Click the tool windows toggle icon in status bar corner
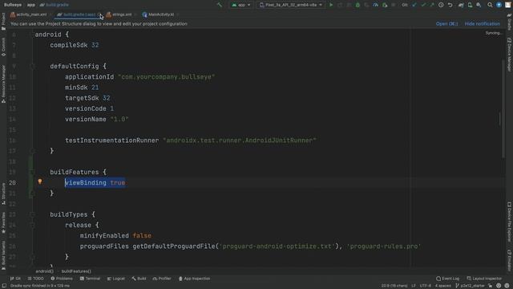The width and height of the screenshot is (513, 289). [x=4, y=286]
